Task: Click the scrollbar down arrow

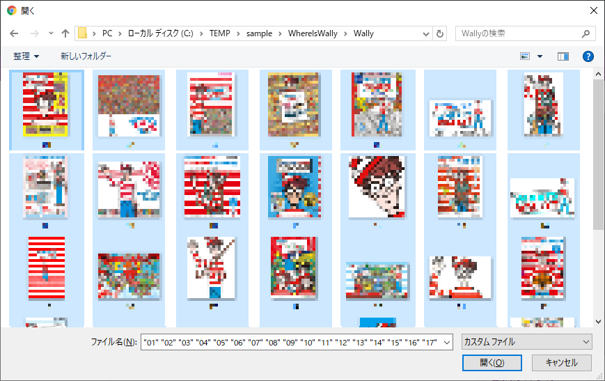Action: pyautogui.click(x=599, y=322)
